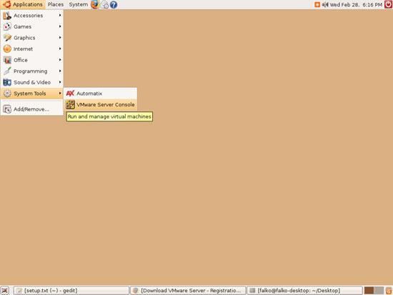Click the Games cards icon

(7, 26)
